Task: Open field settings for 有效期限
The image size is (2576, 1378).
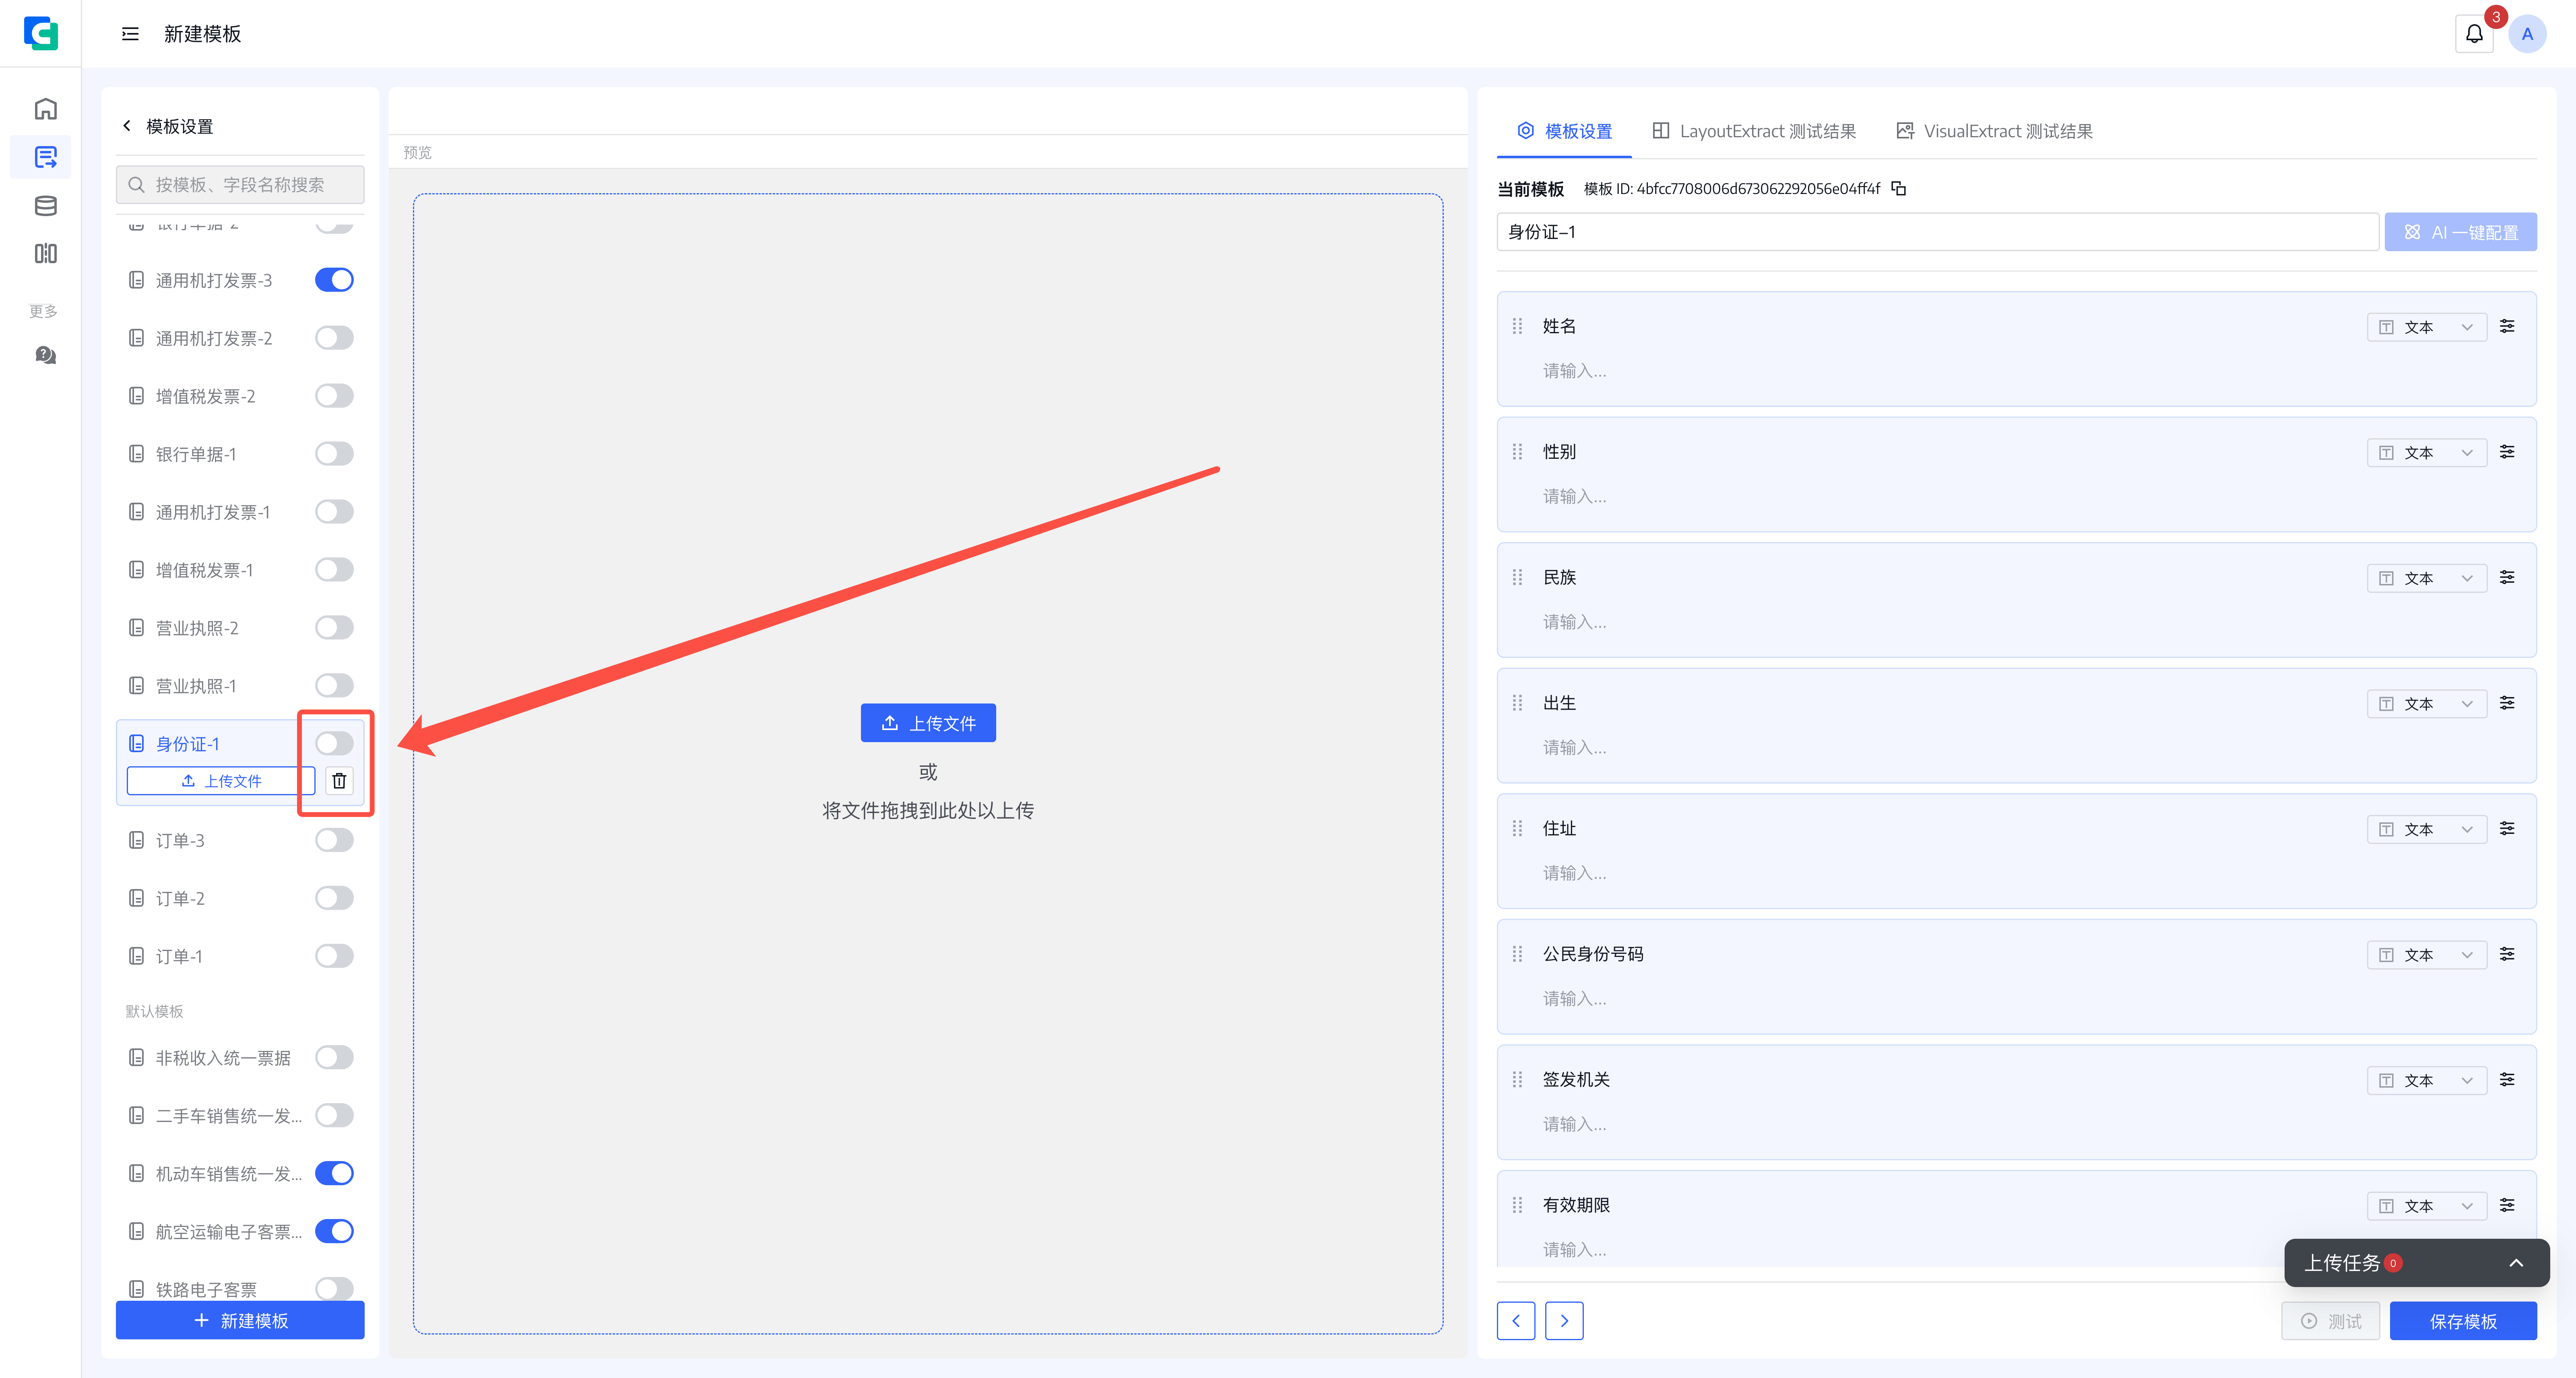Action: [x=2507, y=1205]
